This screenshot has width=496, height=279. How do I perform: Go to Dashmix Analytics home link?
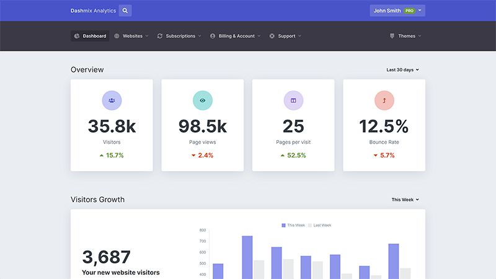[x=92, y=11]
